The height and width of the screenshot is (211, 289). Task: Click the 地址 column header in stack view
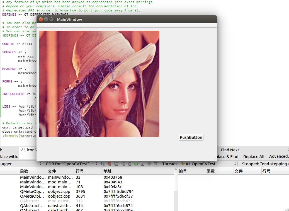(138, 171)
